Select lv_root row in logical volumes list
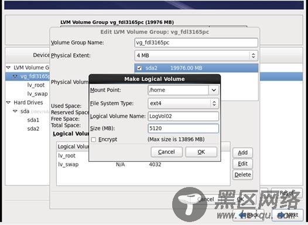Screen dimensions: 308x225 (x=73, y=155)
